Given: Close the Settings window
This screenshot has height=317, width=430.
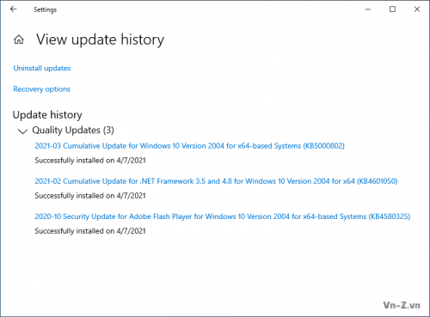Looking at the screenshot, I should [417, 9].
